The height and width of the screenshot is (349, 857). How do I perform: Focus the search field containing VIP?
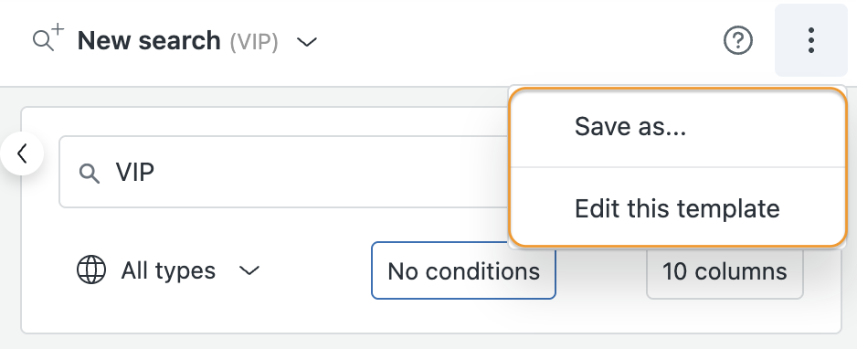point(284,172)
